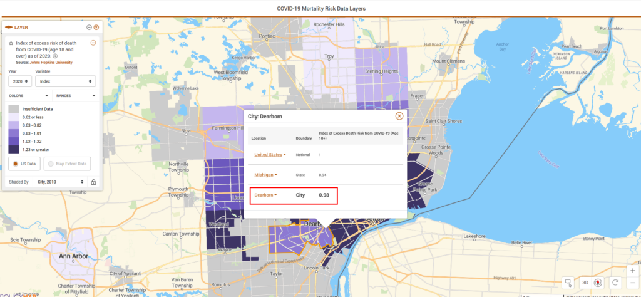Expand the arrow next to United States

(x=284, y=155)
